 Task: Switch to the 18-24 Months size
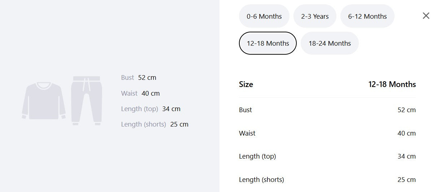point(330,43)
